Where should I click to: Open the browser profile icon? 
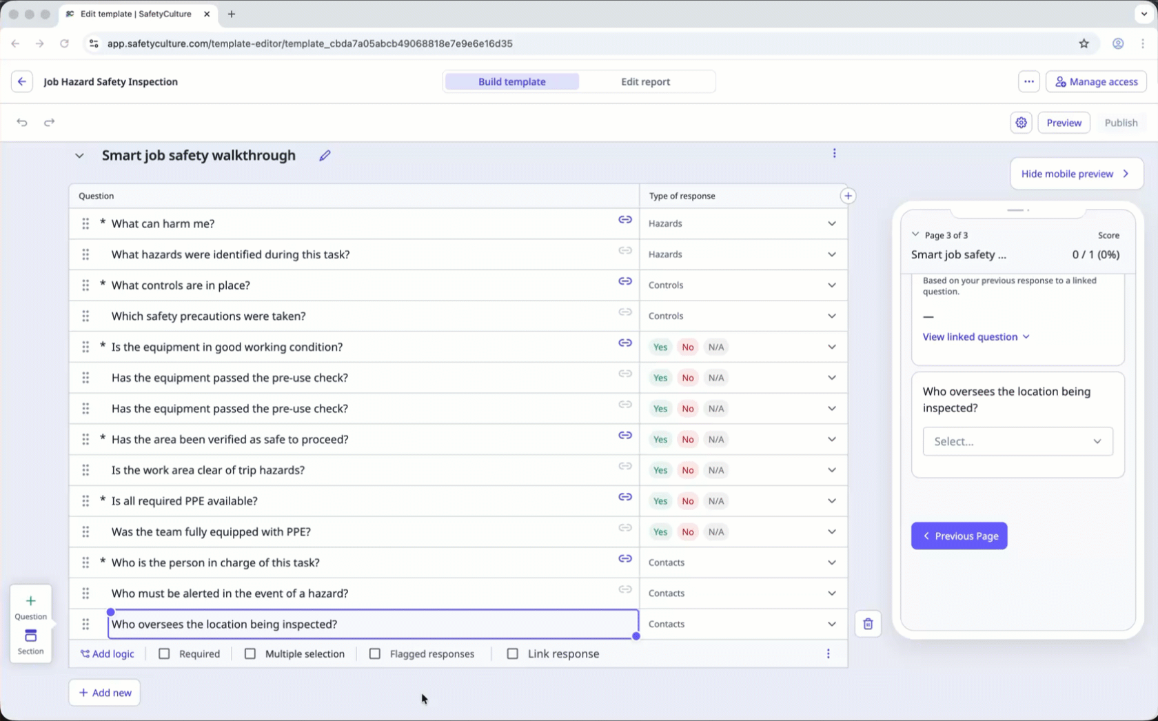pos(1118,43)
